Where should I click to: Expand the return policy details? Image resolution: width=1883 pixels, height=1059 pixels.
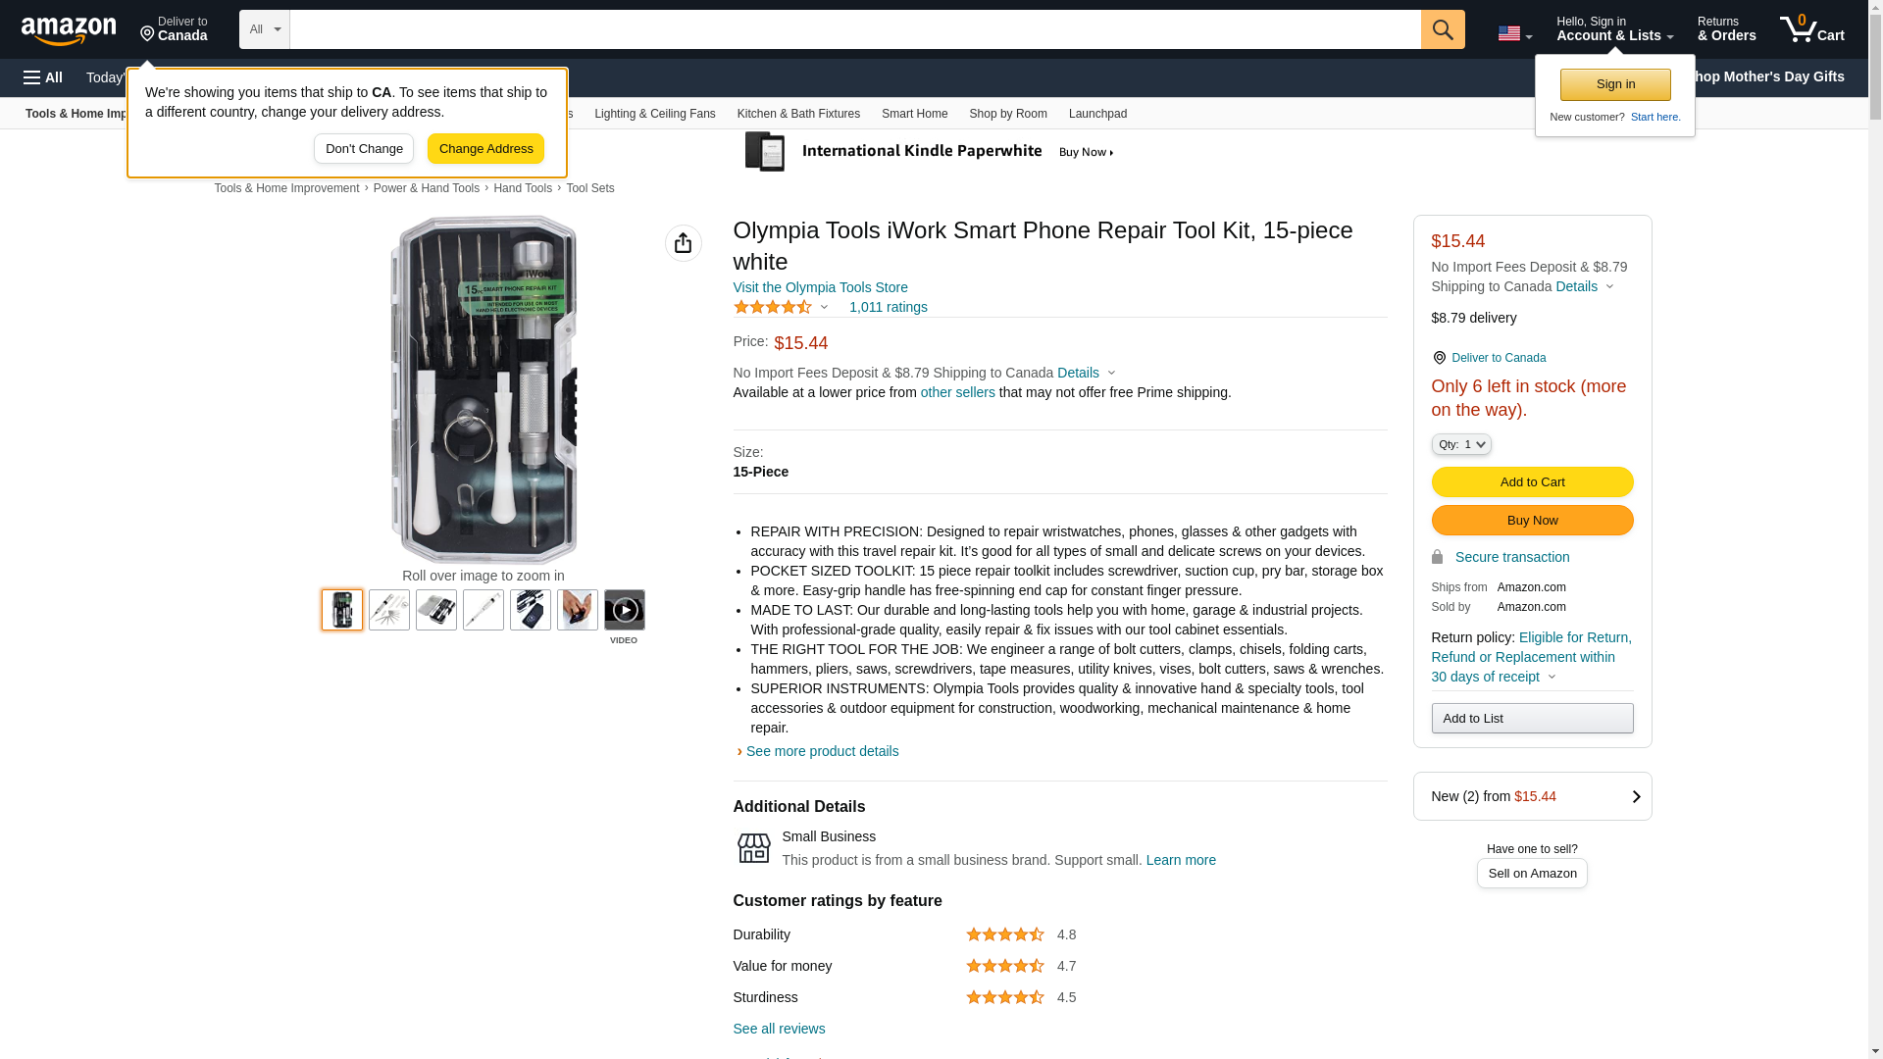(x=1552, y=678)
